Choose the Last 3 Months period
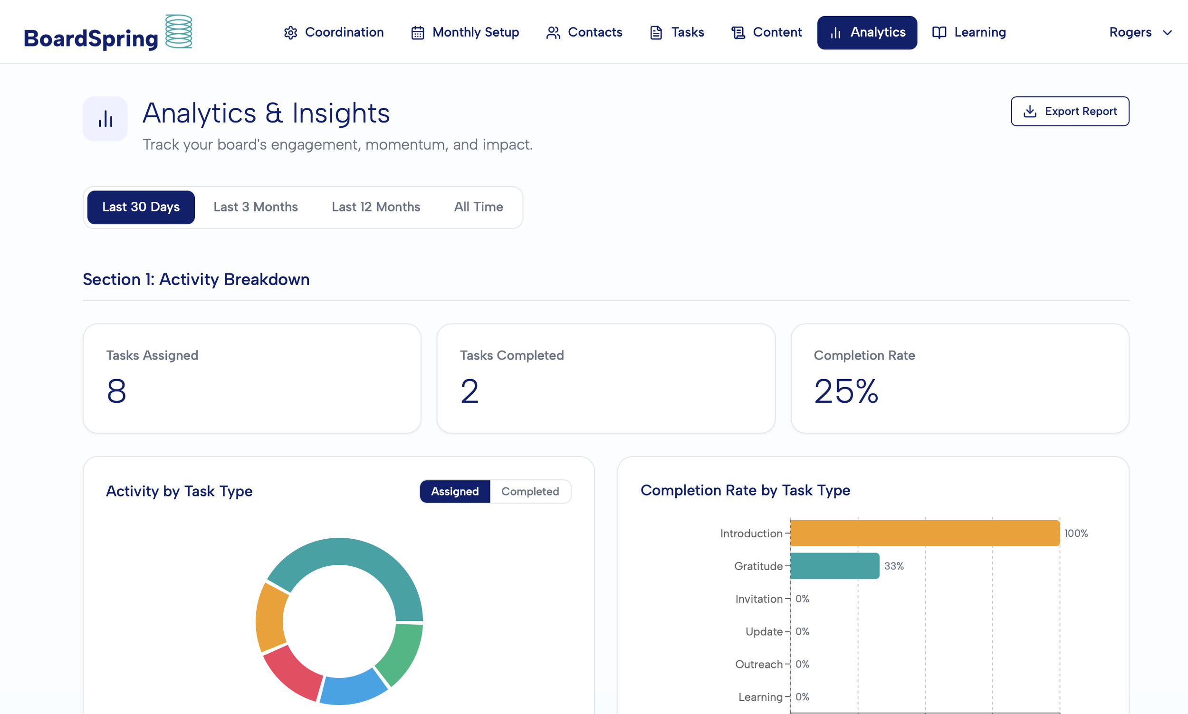The height and width of the screenshot is (714, 1188). (x=256, y=208)
